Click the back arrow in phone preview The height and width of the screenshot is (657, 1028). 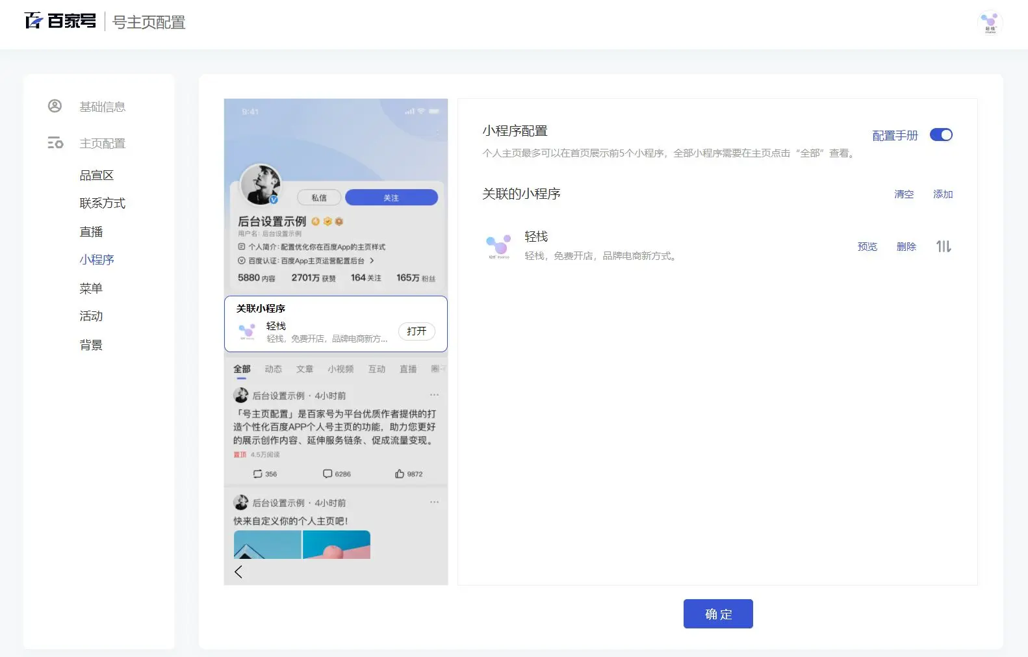pos(238,571)
